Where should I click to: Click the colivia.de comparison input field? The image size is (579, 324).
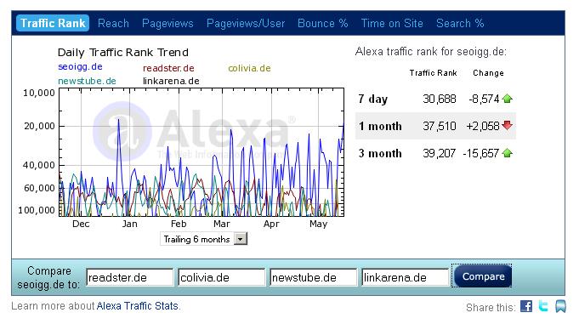[222, 277]
